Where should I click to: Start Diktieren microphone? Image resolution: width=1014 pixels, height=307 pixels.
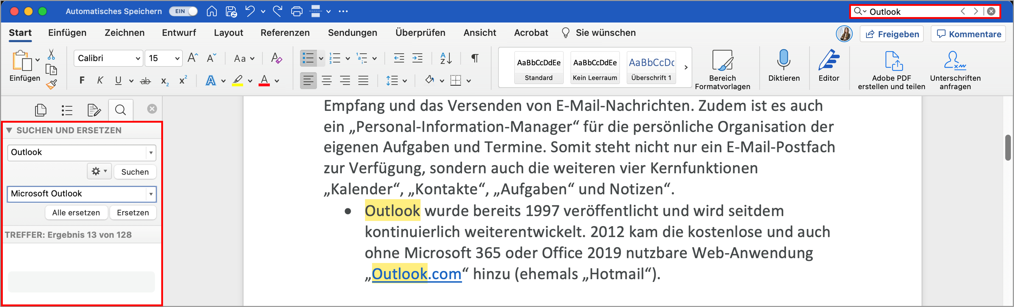(x=784, y=65)
